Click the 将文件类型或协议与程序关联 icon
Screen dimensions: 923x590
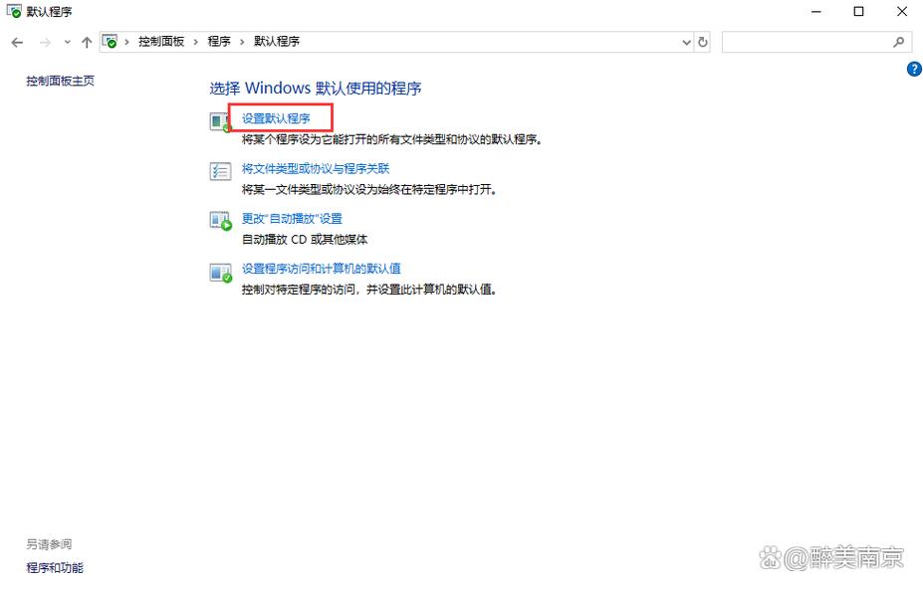point(220,169)
